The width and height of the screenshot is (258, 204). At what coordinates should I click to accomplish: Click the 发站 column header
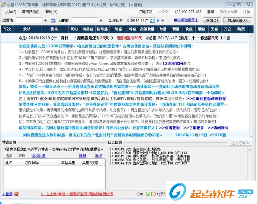coord(27,29)
